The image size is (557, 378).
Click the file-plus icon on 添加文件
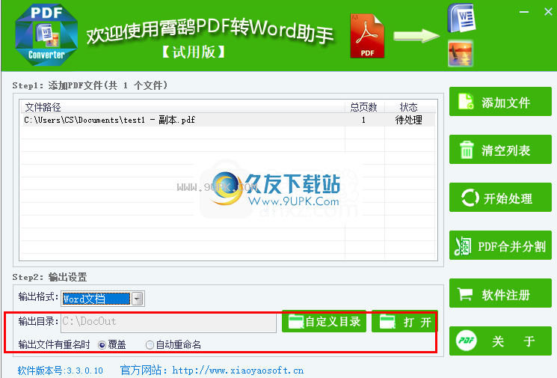point(466,102)
